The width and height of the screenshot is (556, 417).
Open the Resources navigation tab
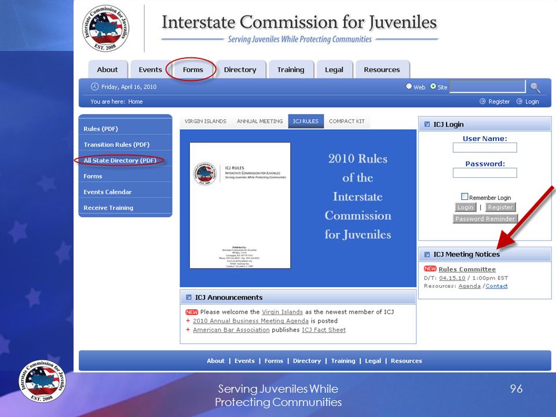[x=382, y=69]
